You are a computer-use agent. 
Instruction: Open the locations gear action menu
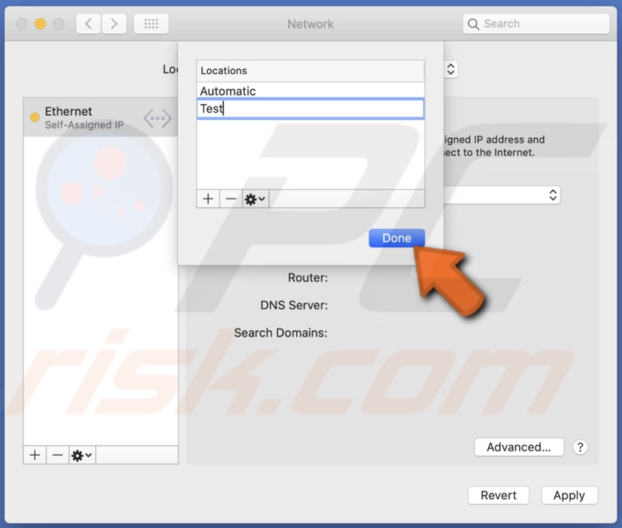tap(255, 199)
